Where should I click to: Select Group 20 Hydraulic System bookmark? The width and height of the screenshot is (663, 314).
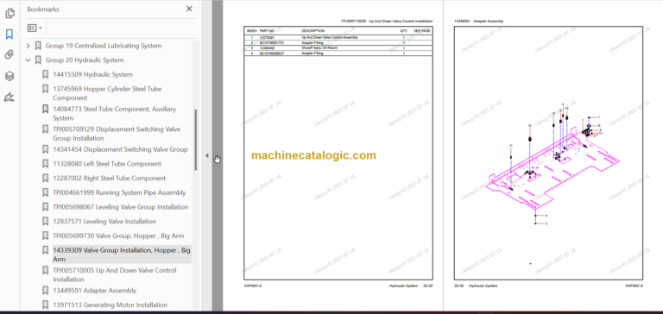tap(85, 60)
